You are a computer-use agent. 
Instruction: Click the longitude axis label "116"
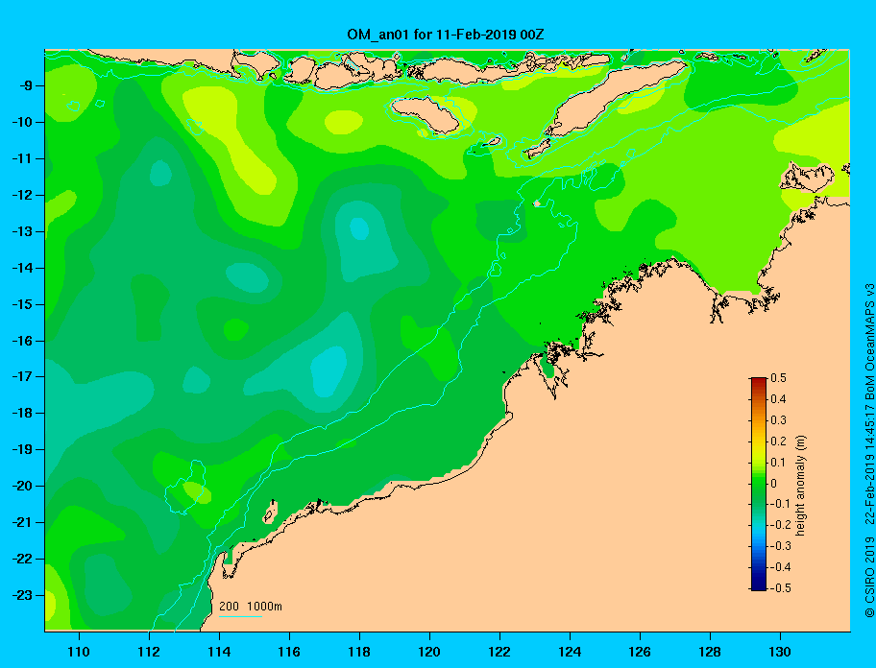click(x=289, y=652)
